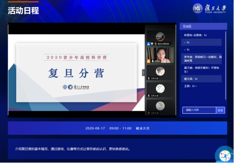The height and width of the screenshot is (163, 234).
Task: Click the muted mic icon of the second 工作人员 tile
Action: pos(149,96)
